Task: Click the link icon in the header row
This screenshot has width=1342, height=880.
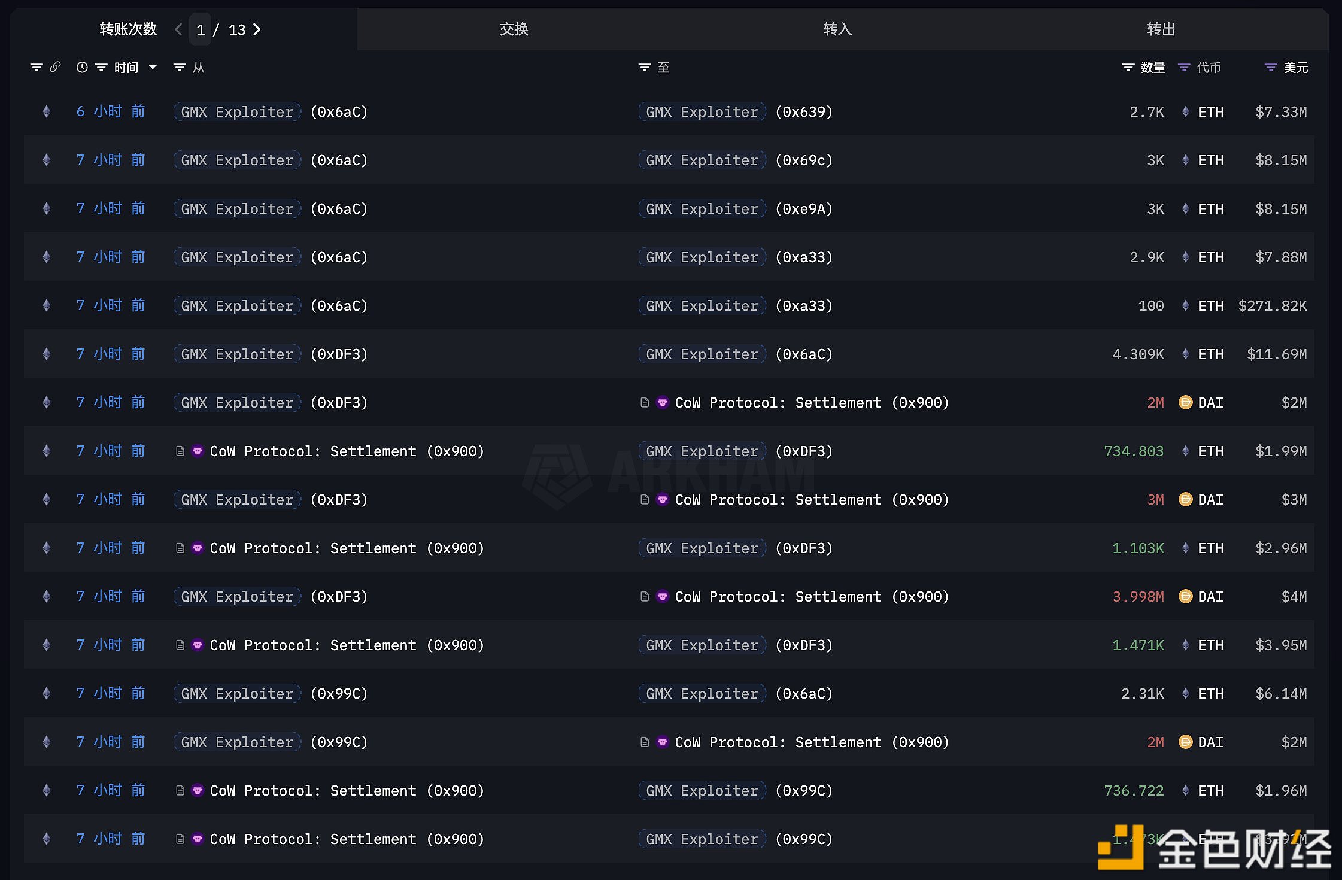Action: tap(55, 67)
